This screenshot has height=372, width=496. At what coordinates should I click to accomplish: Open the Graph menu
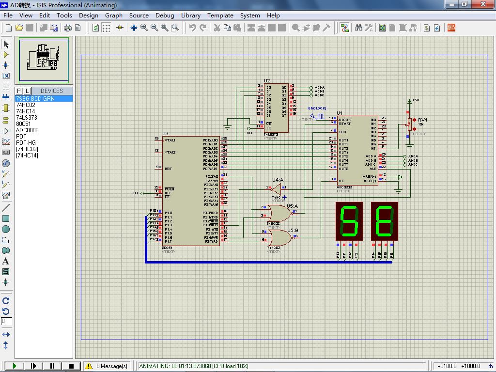click(x=113, y=15)
